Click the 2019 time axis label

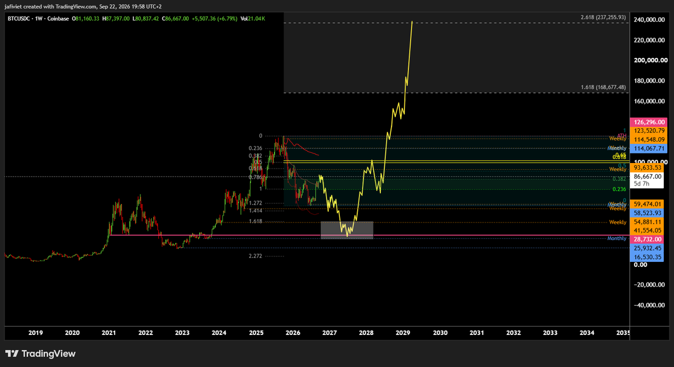click(35, 333)
